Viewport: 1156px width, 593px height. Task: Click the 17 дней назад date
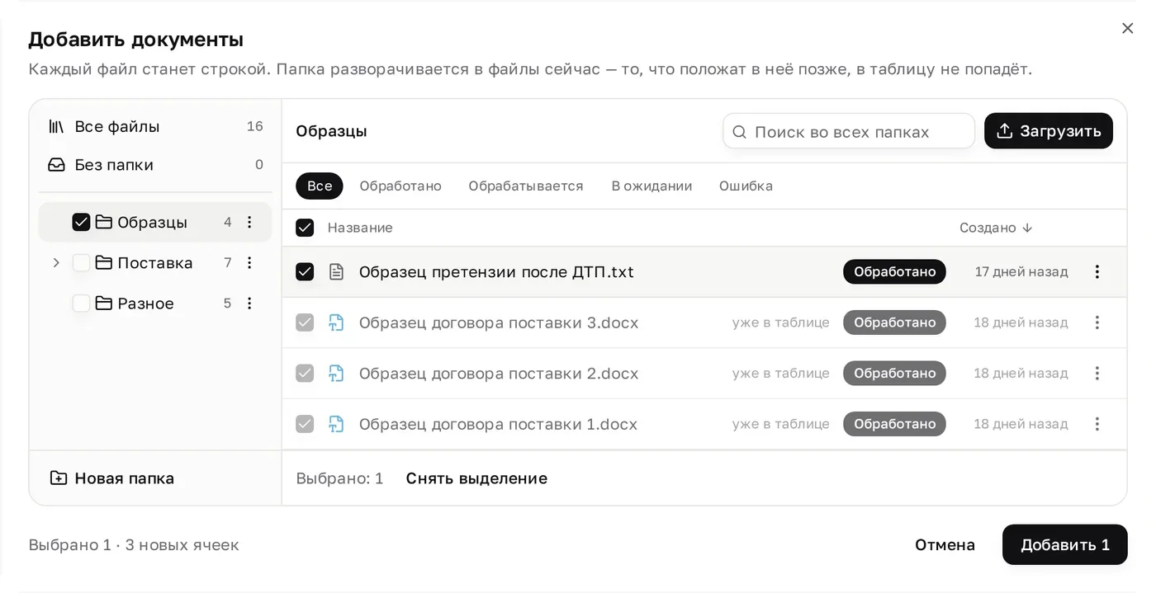click(1021, 271)
